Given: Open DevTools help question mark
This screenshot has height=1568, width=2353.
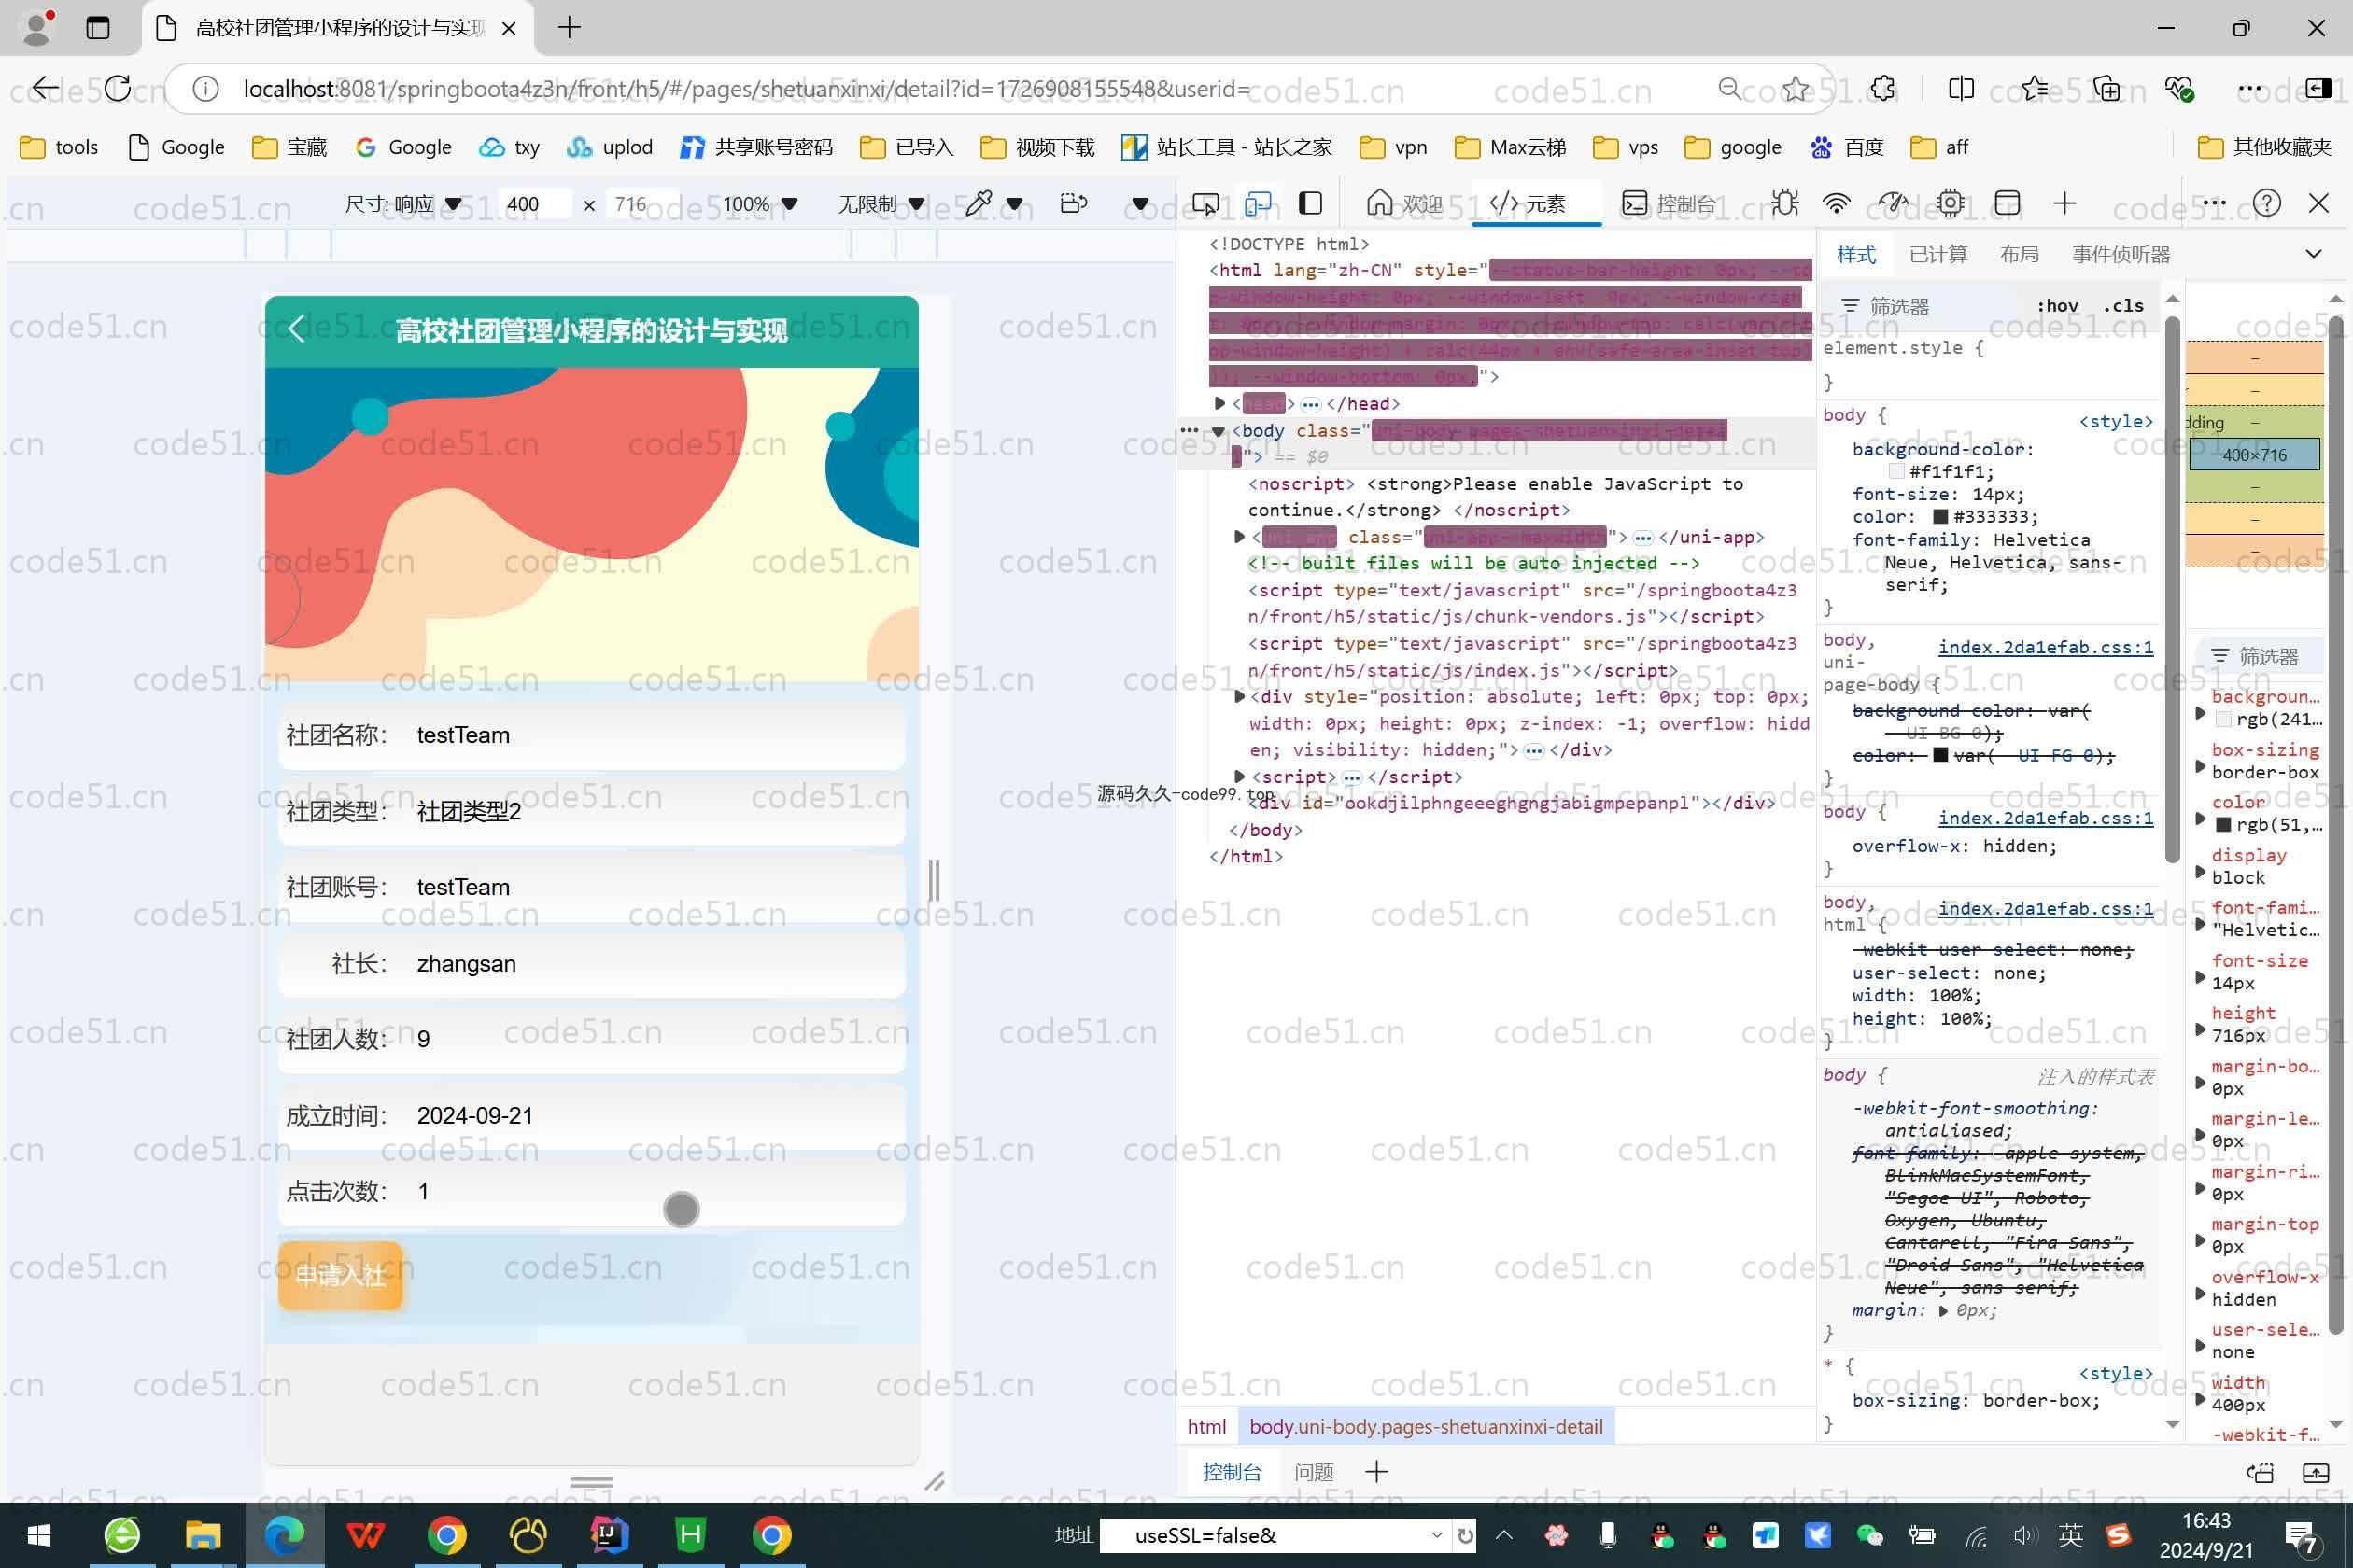Looking at the screenshot, I should click(2267, 204).
